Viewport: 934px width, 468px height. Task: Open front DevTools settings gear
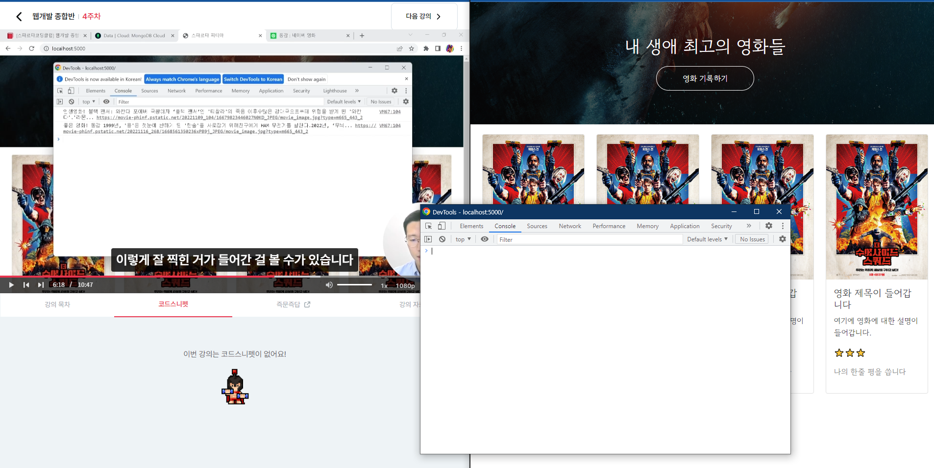769,226
